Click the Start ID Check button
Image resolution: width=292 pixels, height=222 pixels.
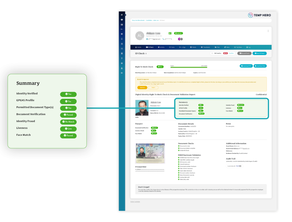[x=259, y=53]
